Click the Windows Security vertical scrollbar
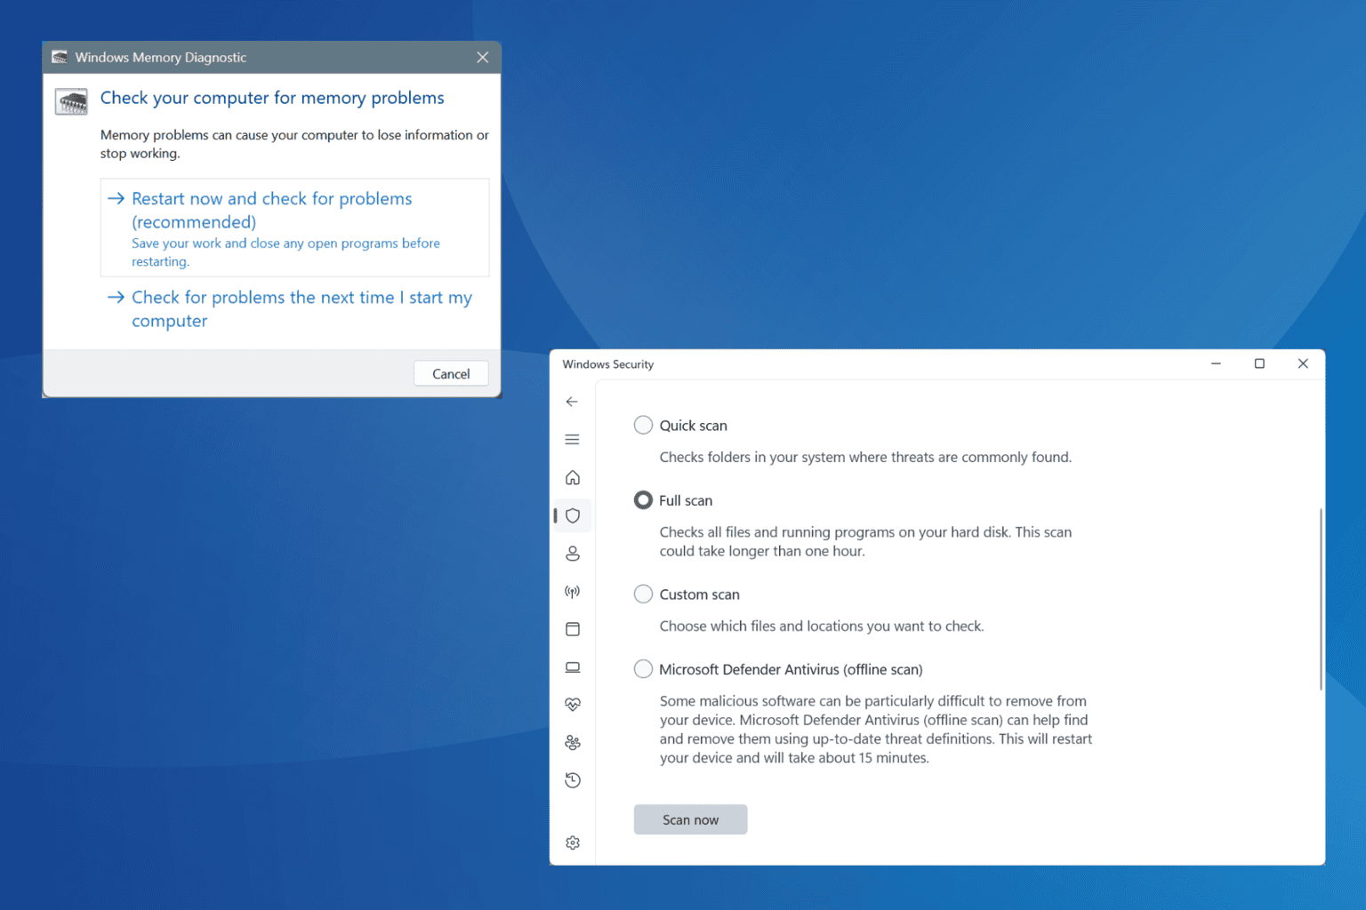 (1321, 599)
